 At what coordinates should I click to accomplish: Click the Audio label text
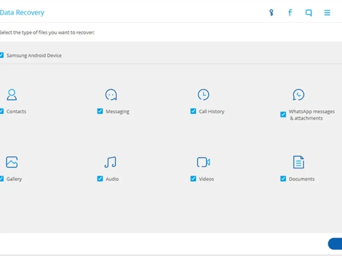click(112, 179)
